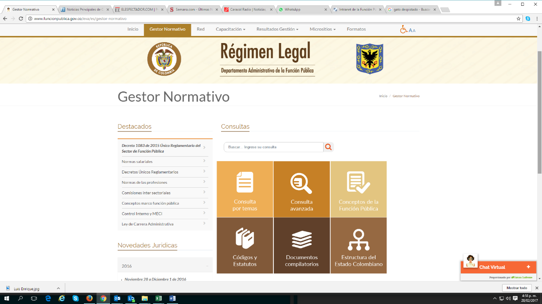This screenshot has height=304, width=542.
Task: Open the Ley de Carrera Administrativa link
Action: click(x=147, y=224)
